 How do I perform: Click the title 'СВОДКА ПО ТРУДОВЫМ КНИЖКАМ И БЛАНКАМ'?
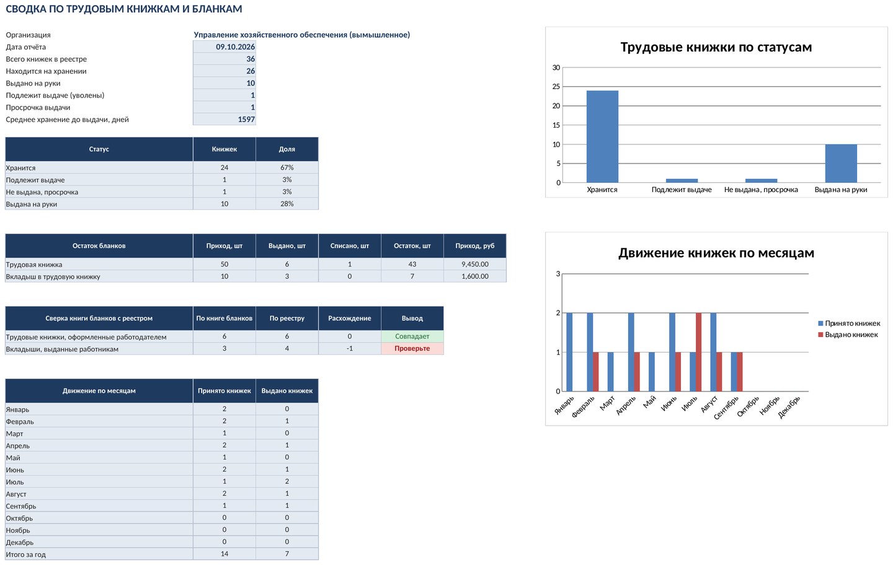(124, 9)
